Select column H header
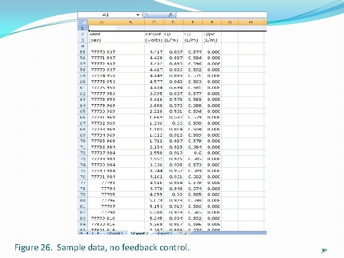This screenshot has width=344, height=258. tap(251, 22)
